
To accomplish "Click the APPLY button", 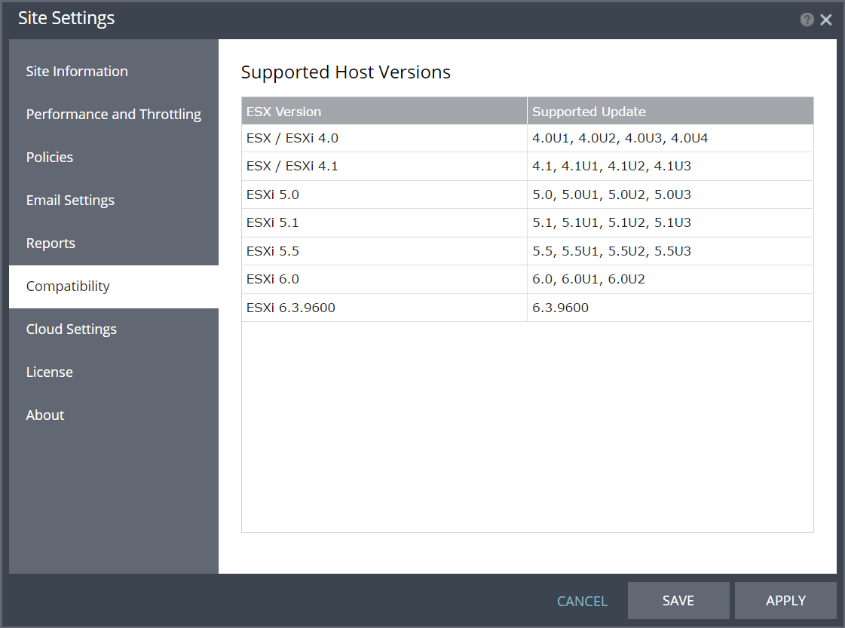I will 785,601.
